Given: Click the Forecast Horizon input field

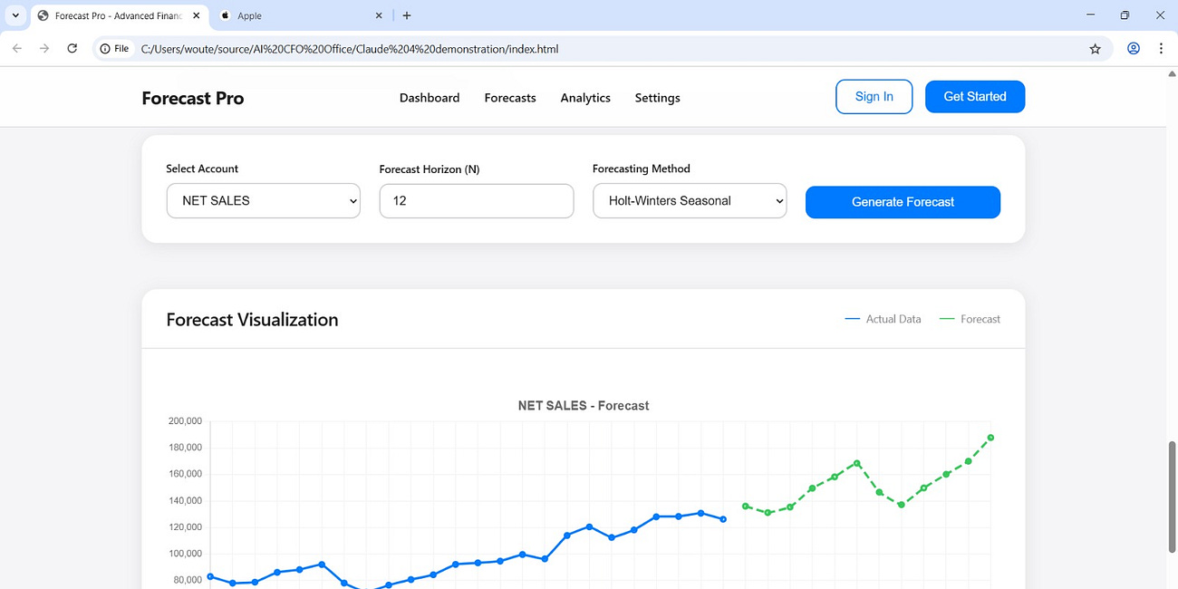Looking at the screenshot, I should [477, 201].
